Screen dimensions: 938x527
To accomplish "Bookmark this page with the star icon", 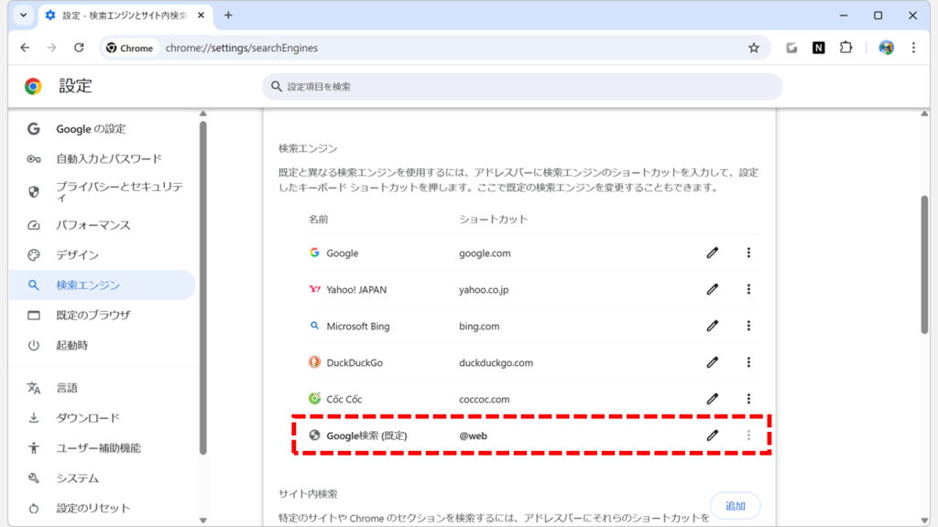I will pos(754,48).
